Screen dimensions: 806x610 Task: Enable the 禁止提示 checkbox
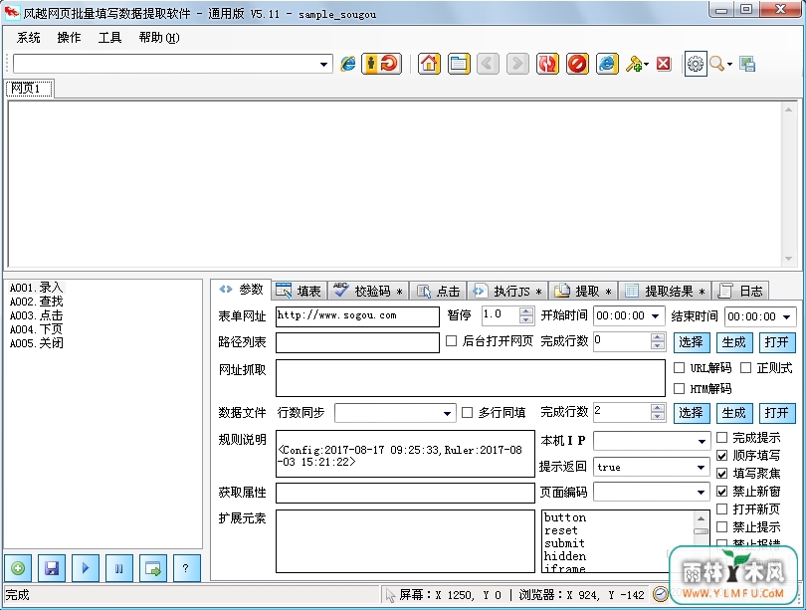pos(722,526)
